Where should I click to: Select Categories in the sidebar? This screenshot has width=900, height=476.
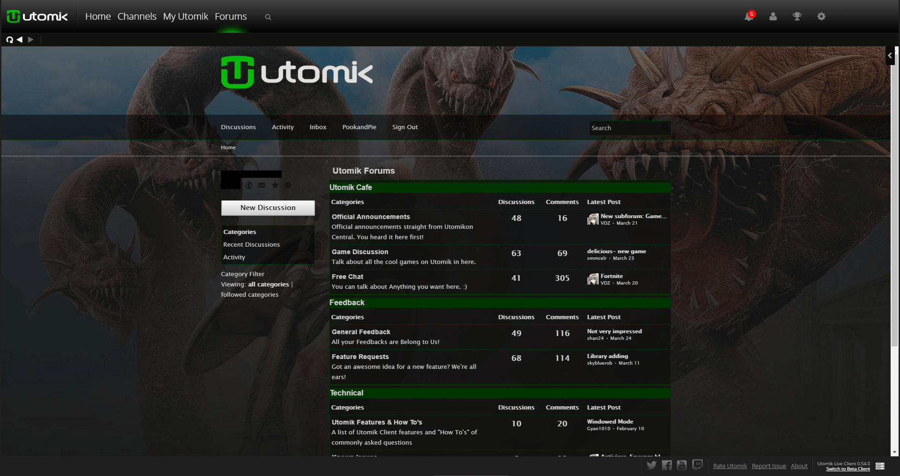(240, 232)
